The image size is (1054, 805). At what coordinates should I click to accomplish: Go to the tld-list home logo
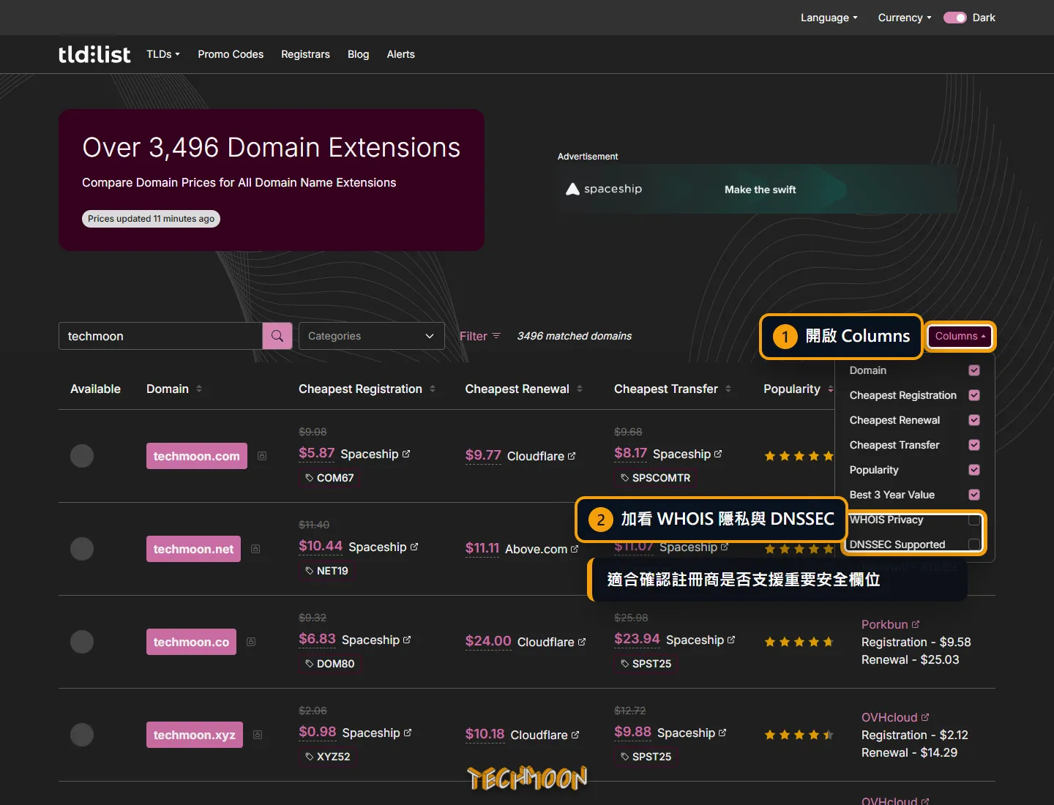(x=94, y=54)
